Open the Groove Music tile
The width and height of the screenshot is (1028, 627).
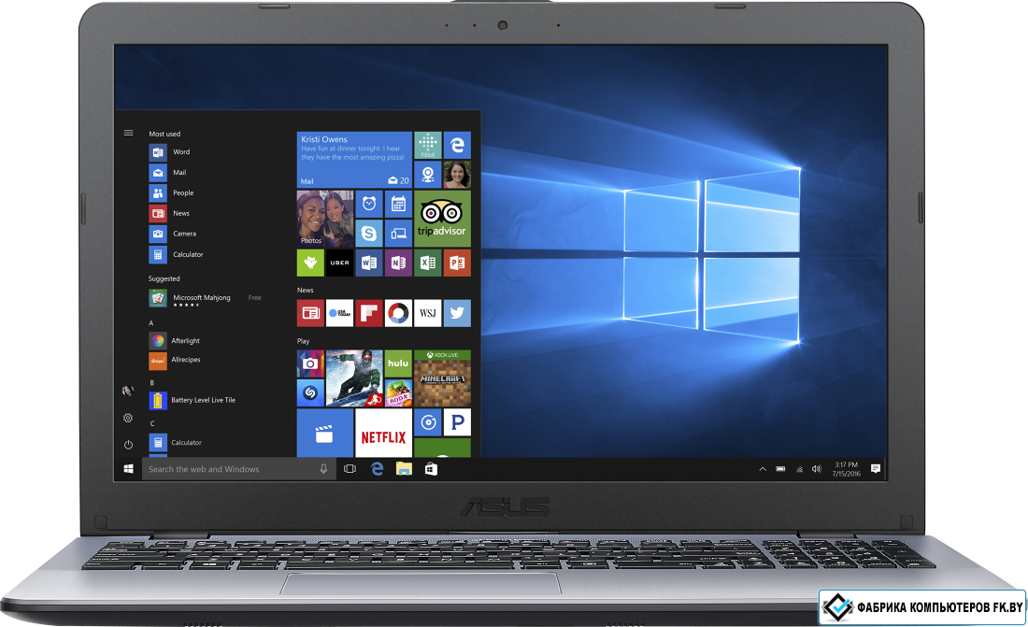pos(427,422)
